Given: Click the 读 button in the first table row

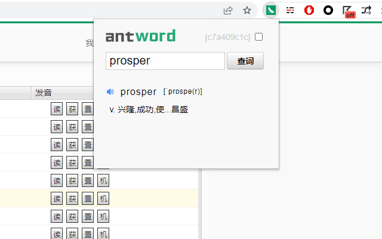Looking at the screenshot, I should click(x=57, y=109).
